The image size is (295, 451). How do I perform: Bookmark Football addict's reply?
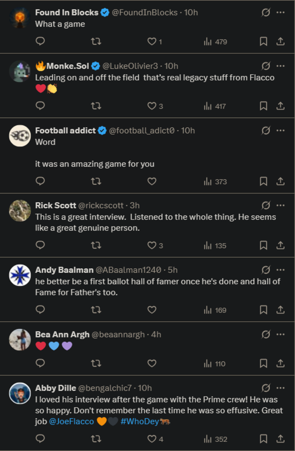pos(264,181)
